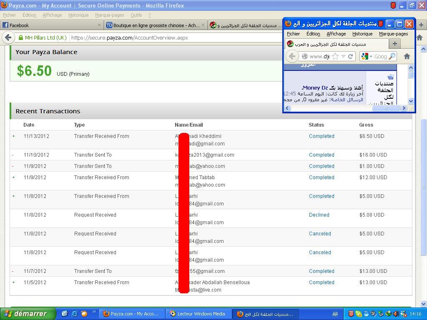Image resolution: width=427 pixels, height=320 pixels.
Task: Close the Facebook tab
Action: tap(99, 25)
